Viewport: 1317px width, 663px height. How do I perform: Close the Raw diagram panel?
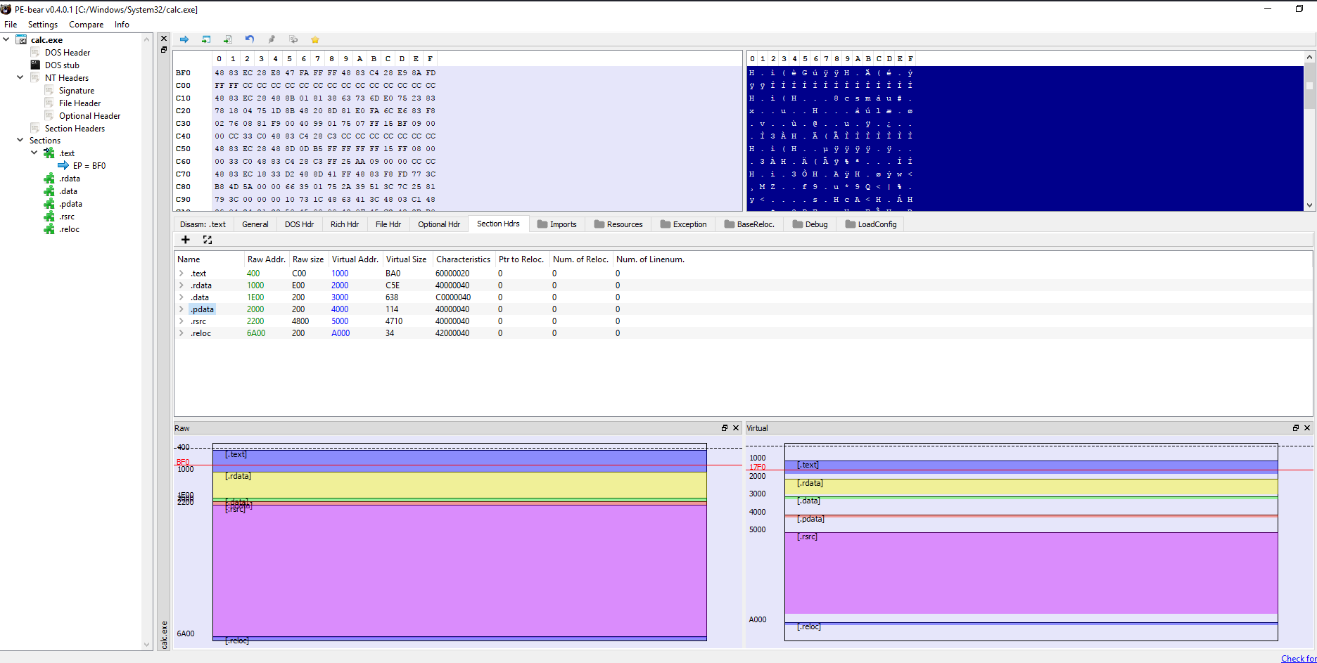click(x=736, y=428)
